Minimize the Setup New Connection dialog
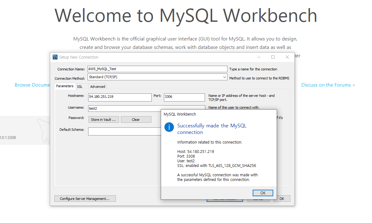This screenshot has height=223, width=372. click(259, 57)
